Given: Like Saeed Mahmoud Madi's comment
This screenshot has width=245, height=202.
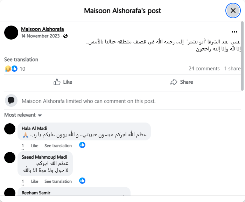Looking at the screenshot, I should pos(35,181).
